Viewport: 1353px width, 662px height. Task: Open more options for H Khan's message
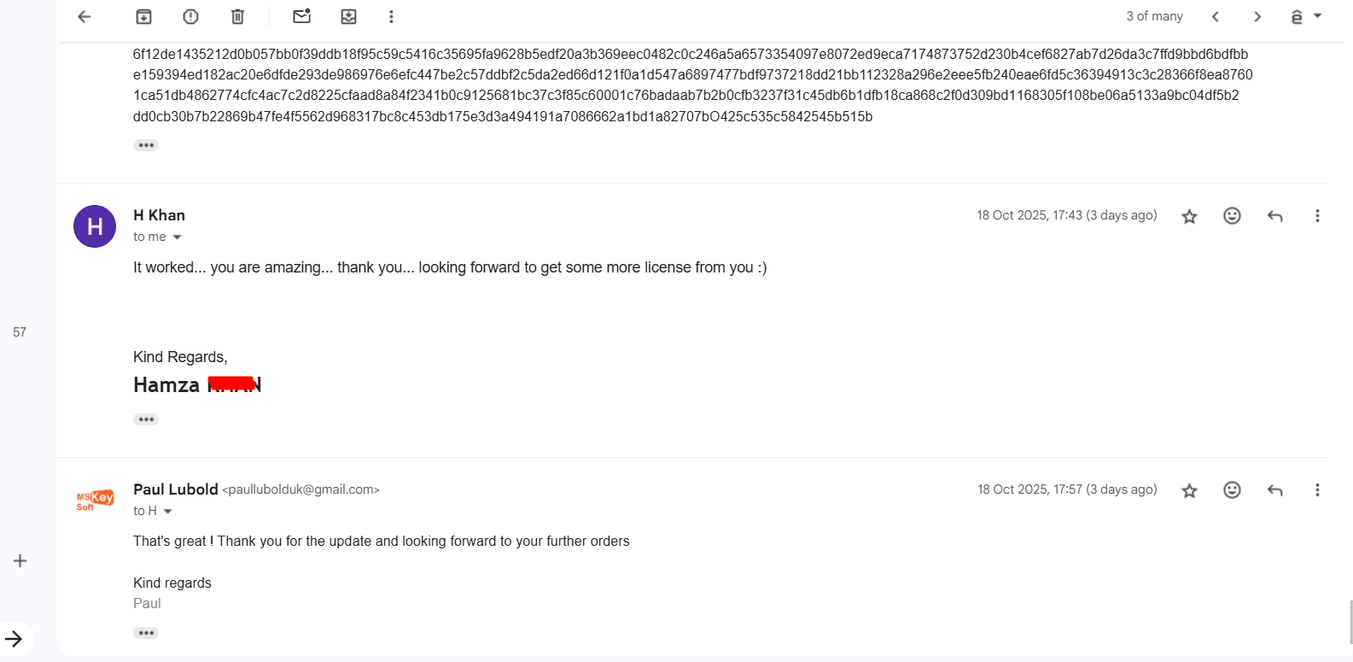[1317, 216]
